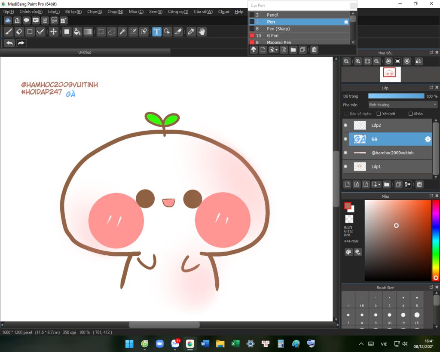440x352 pixels.
Task: Select the Eyedropper tool
Action: 191,32
